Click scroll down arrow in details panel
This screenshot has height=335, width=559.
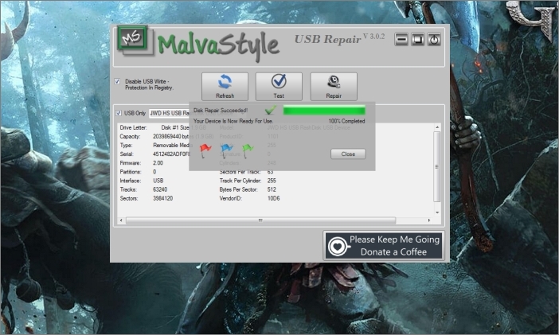pyautogui.click(x=437, y=212)
